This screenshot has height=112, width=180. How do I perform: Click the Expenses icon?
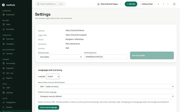pos(3,68)
